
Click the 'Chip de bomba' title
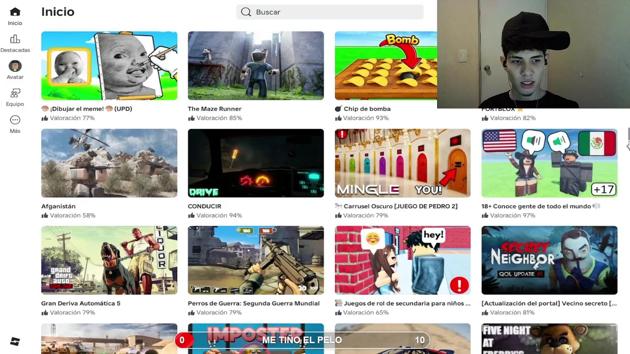click(363, 109)
